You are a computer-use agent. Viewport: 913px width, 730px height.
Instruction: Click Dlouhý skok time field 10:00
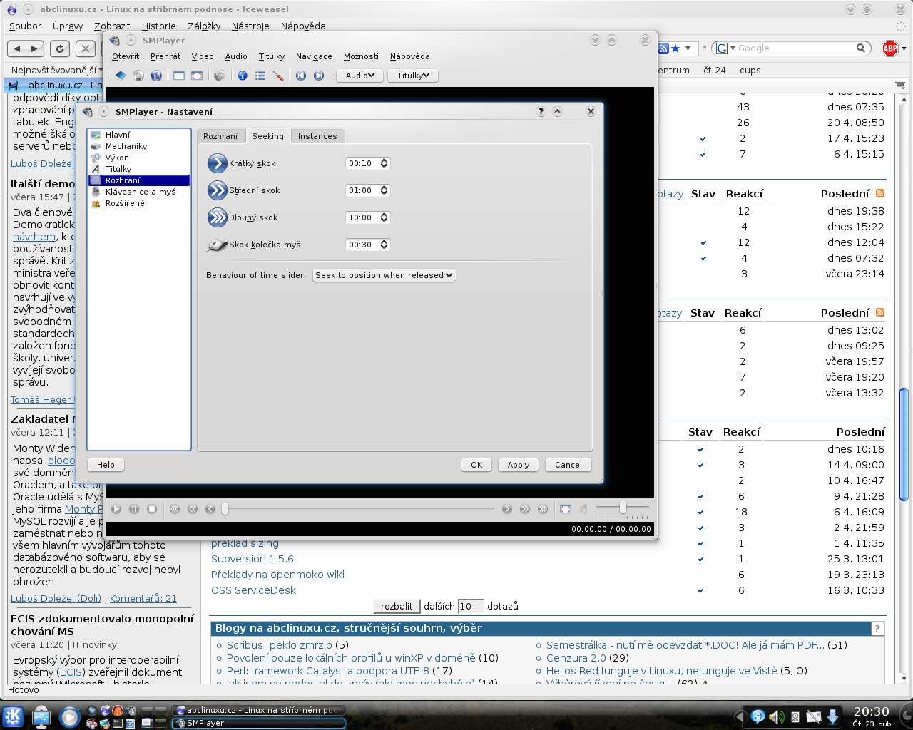point(362,217)
